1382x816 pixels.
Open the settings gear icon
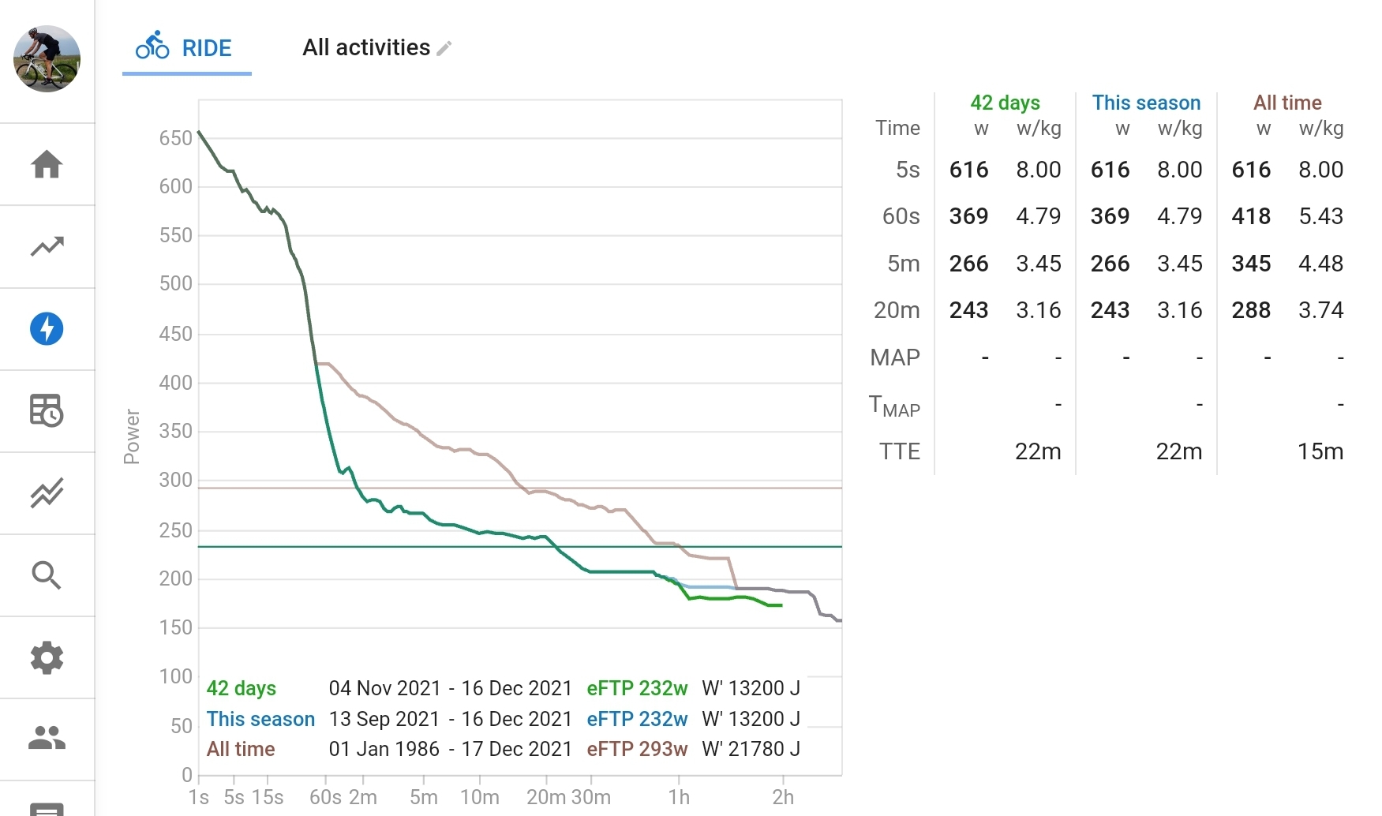pos(47,657)
